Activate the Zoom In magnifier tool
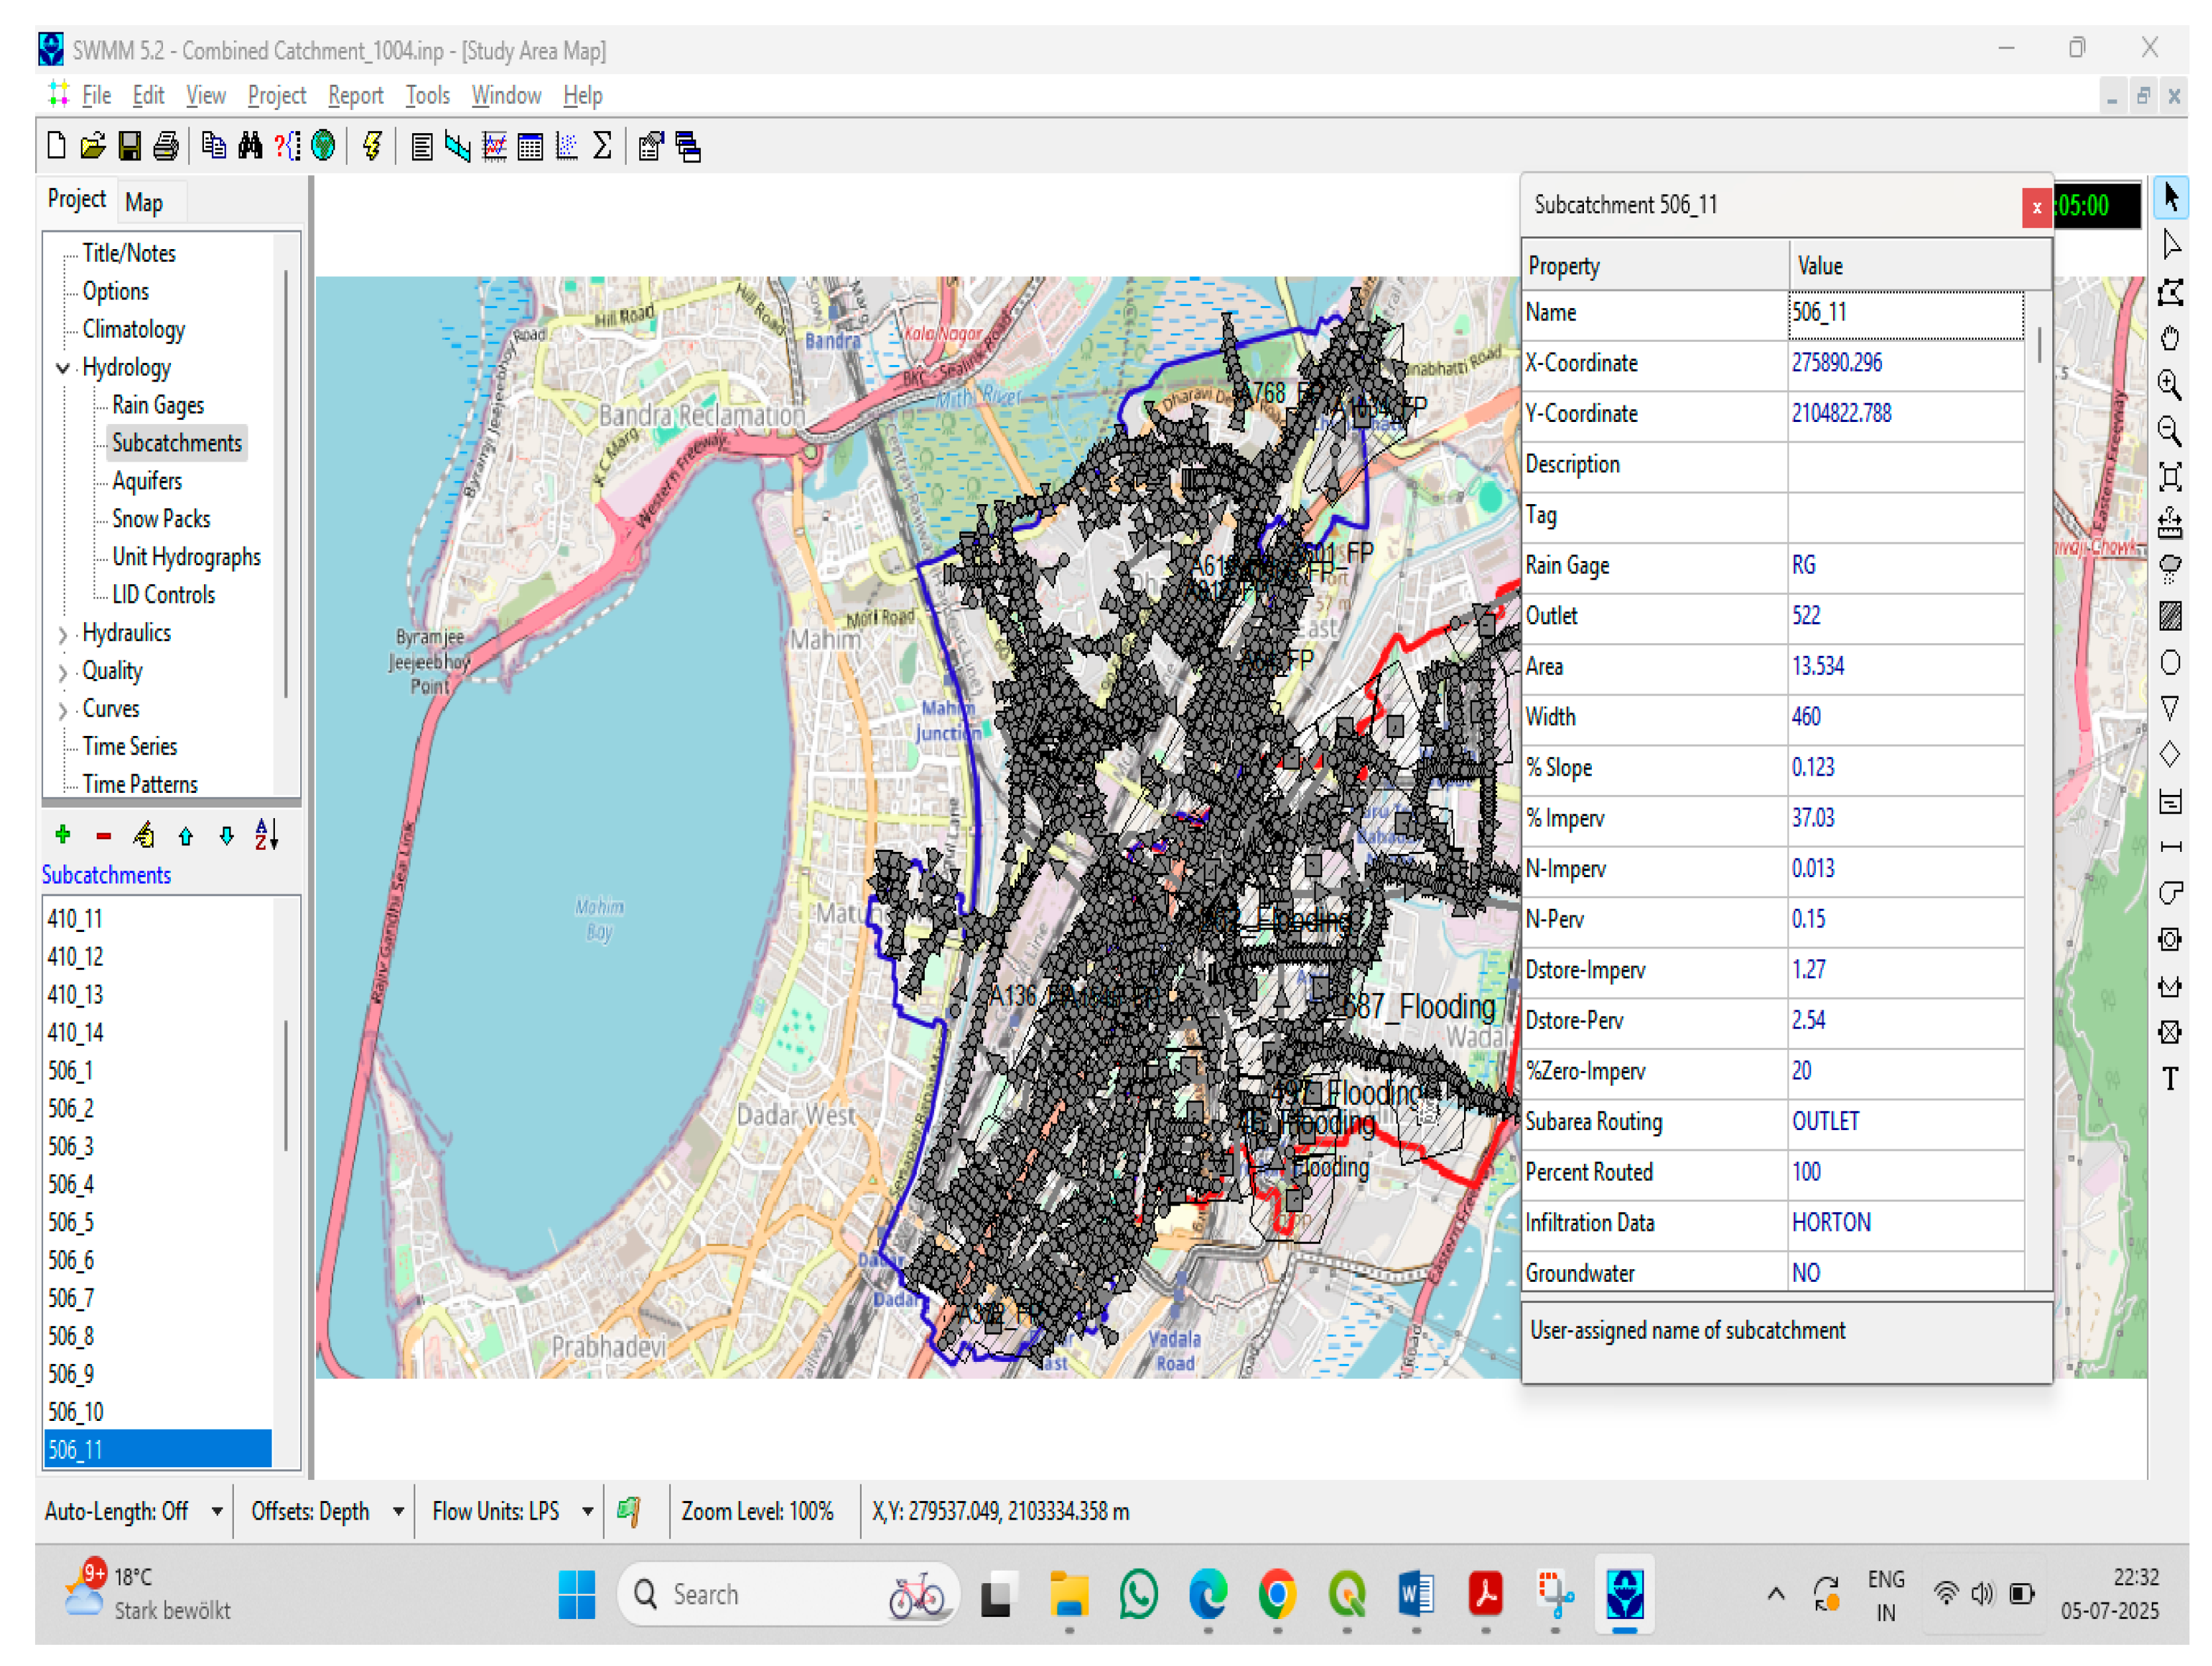2212x1666 pixels. (x=2169, y=385)
